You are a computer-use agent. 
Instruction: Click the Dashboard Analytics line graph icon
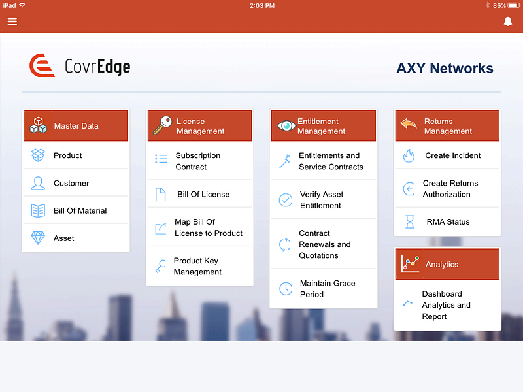(408, 303)
